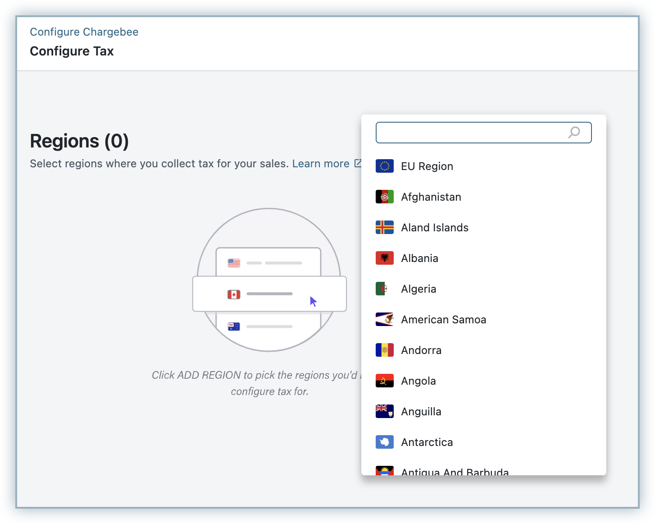Open the Learn more link
Viewport: 655px width, 524px height.
click(320, 164)
